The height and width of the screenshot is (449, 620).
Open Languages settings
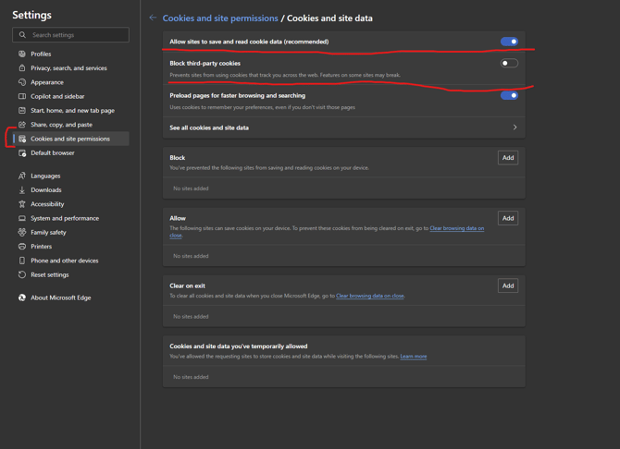[x=70, y=176]
